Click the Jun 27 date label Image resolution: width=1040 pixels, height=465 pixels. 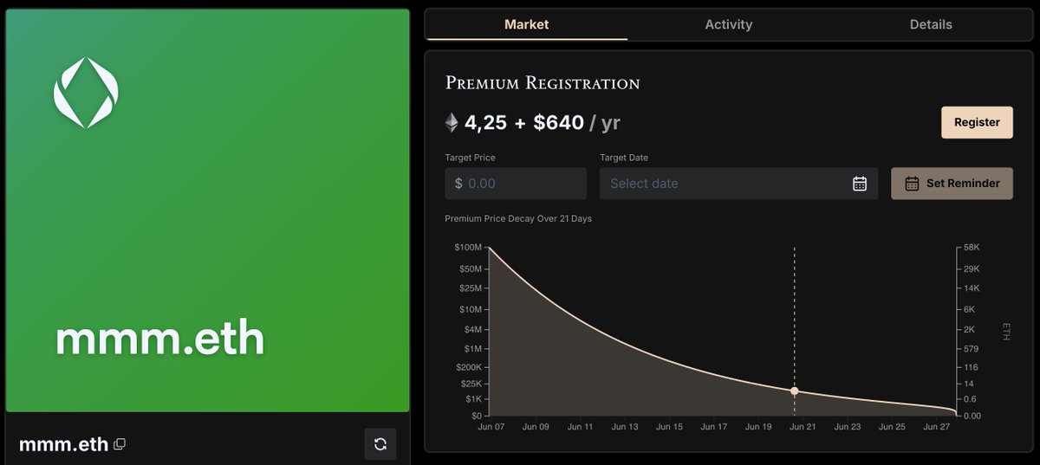click(x=937, y=427)
